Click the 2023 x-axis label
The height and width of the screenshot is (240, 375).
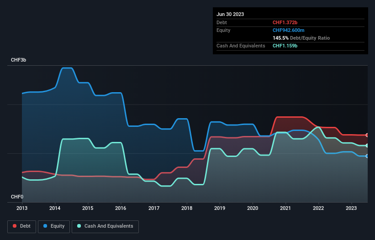pos(351,208)
